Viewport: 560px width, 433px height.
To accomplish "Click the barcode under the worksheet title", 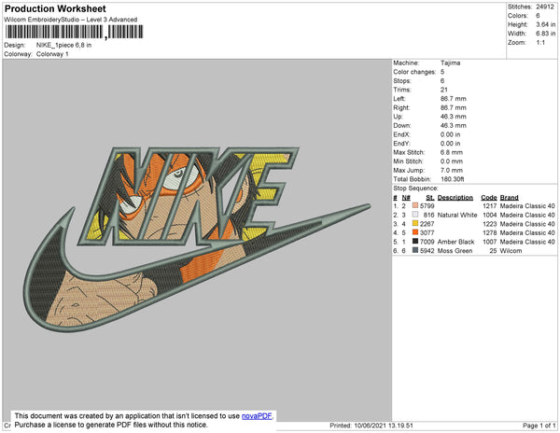I will point(74,32).
